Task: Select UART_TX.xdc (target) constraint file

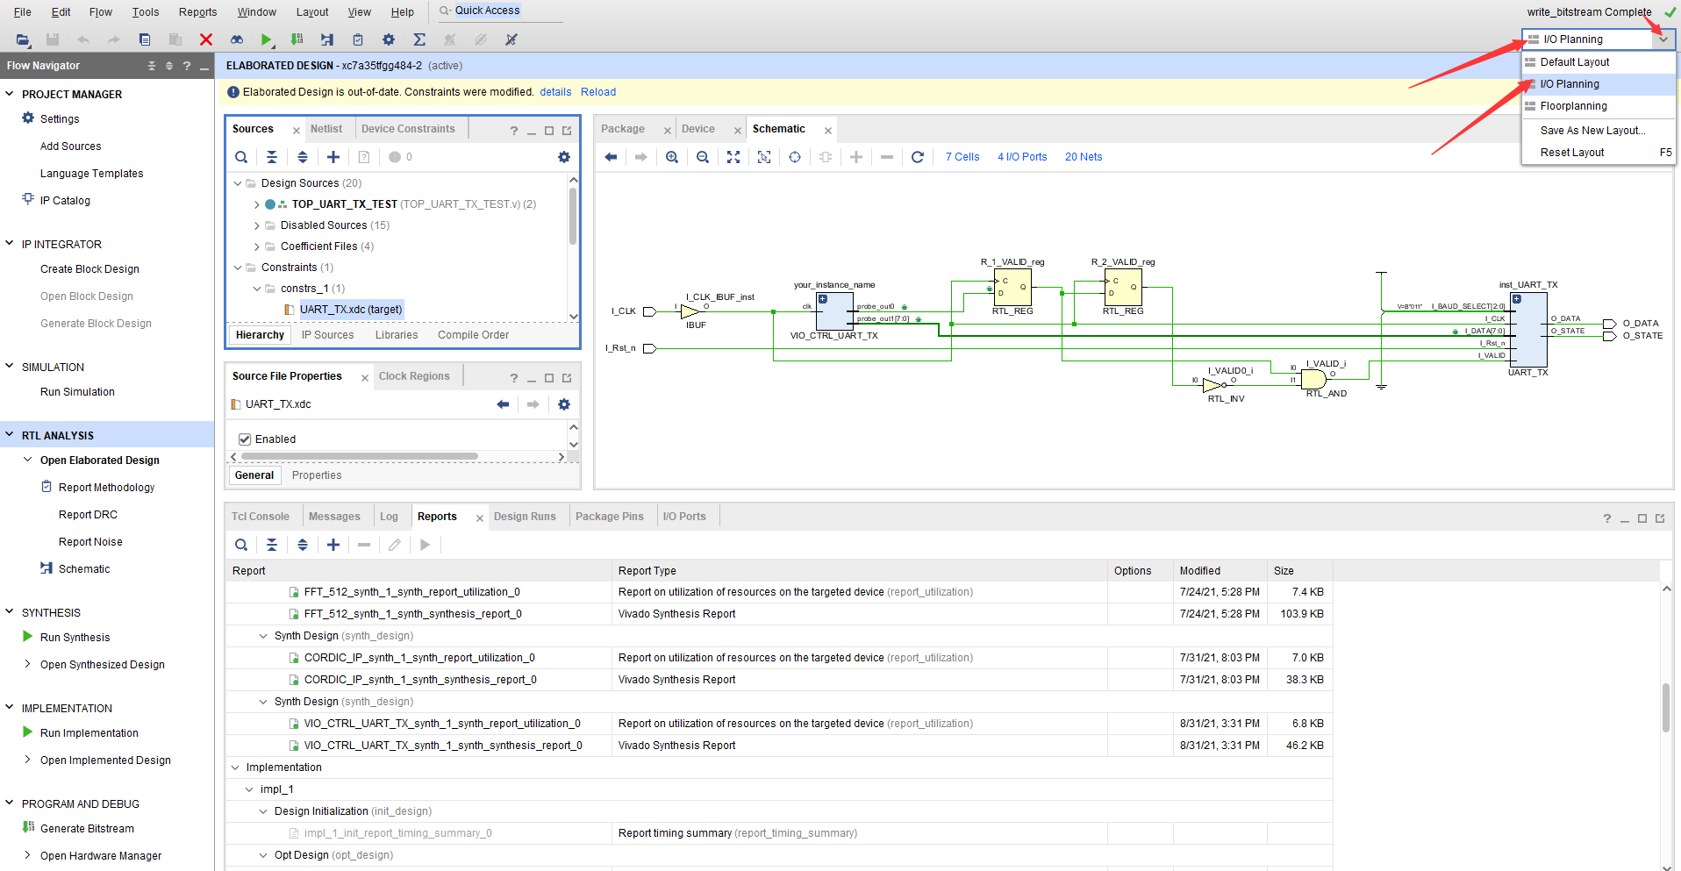Action: [350, 310]
